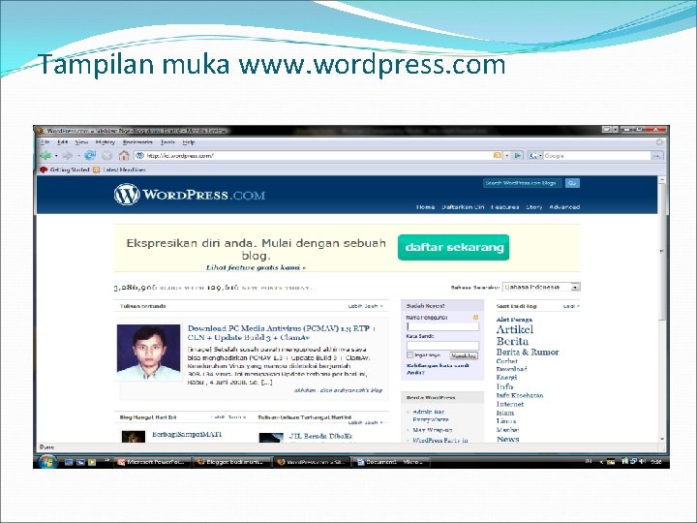The height and width of the screenshot is (523, 697).
Task: Open the Info Kesehatan tag
Action: coord(520,395)
